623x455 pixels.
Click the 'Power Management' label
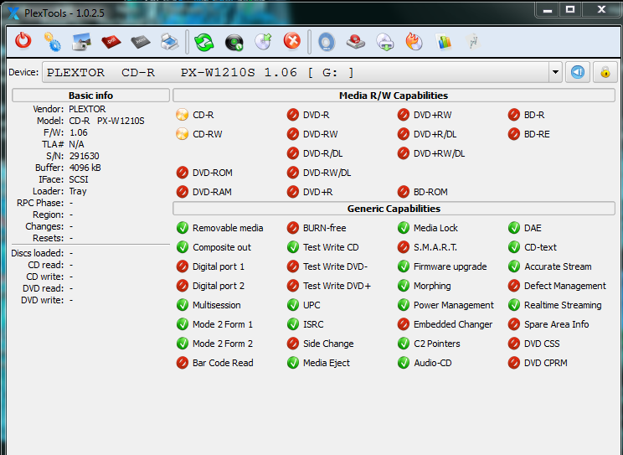(x=454, y=305)
